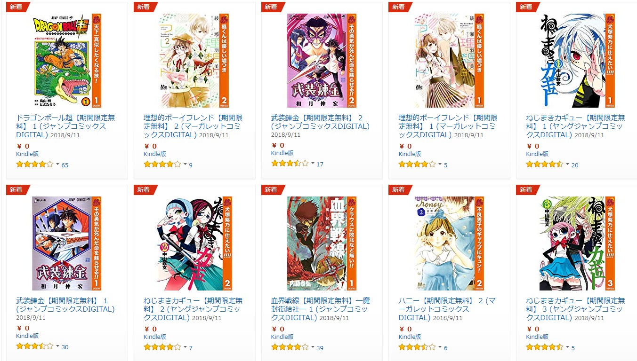Open the ねじまきカギュー 【期間限定無料】 2 title link
The image size is (637, 361).
193,309
